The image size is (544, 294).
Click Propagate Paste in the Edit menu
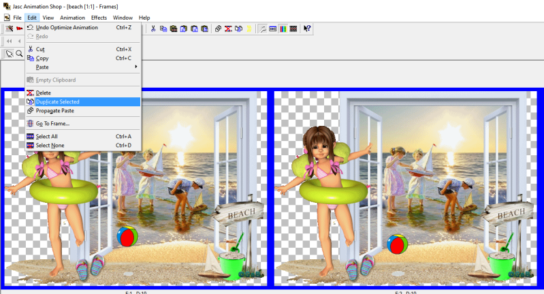pos(54,110)
